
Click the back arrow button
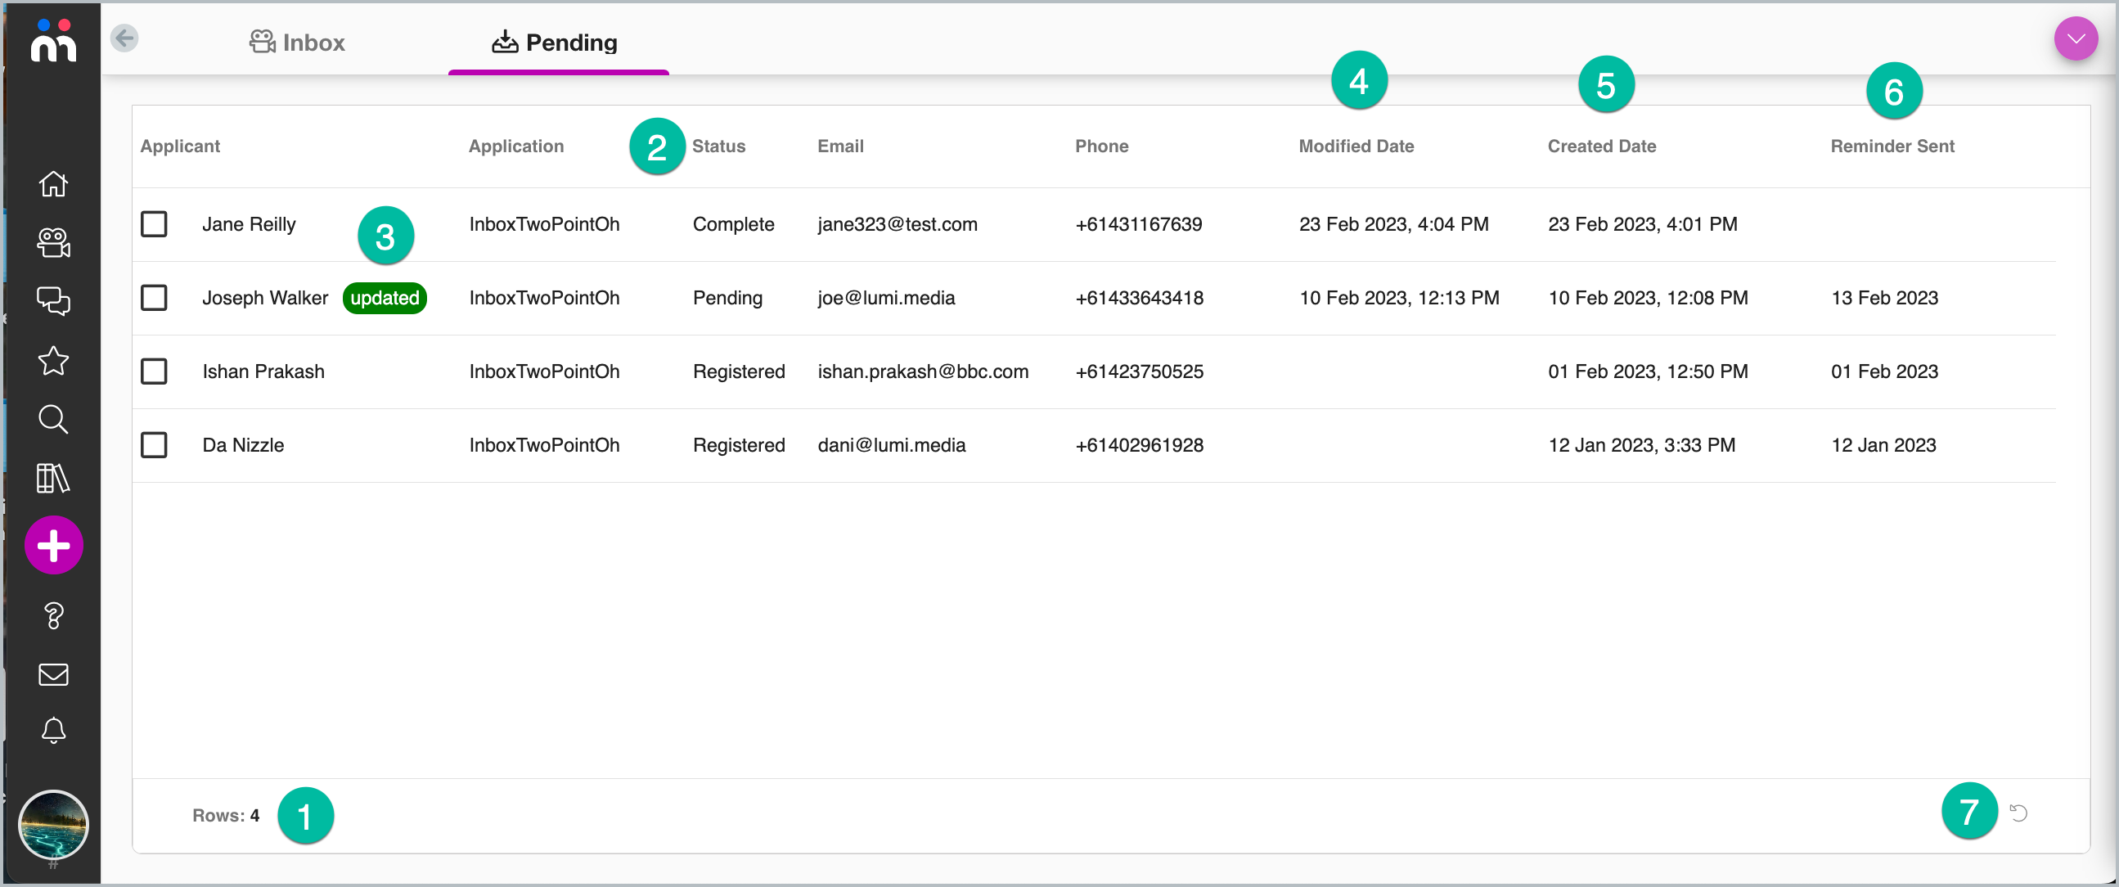point(124,38)
